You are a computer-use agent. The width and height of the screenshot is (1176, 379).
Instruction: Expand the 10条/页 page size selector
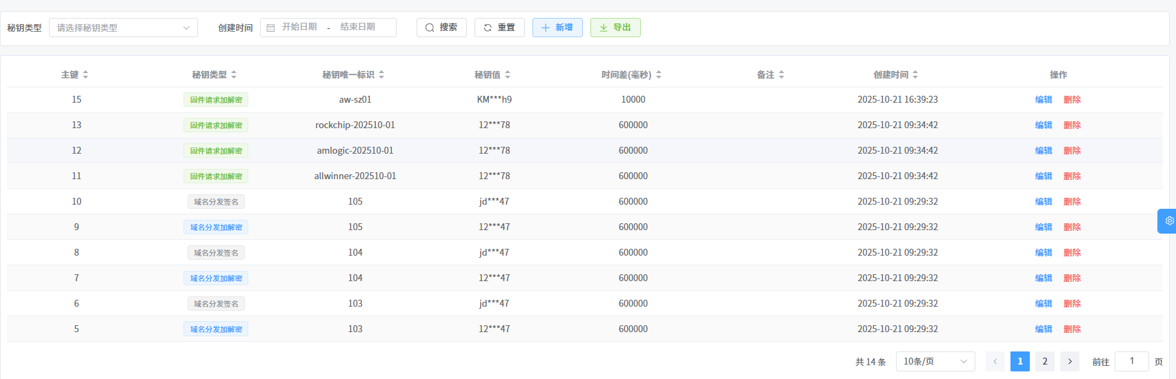tap(935, 362)
